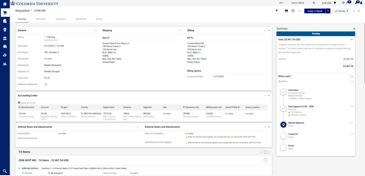Go to the previous result arrow
The image size is (365, 176).
[354, 11]
